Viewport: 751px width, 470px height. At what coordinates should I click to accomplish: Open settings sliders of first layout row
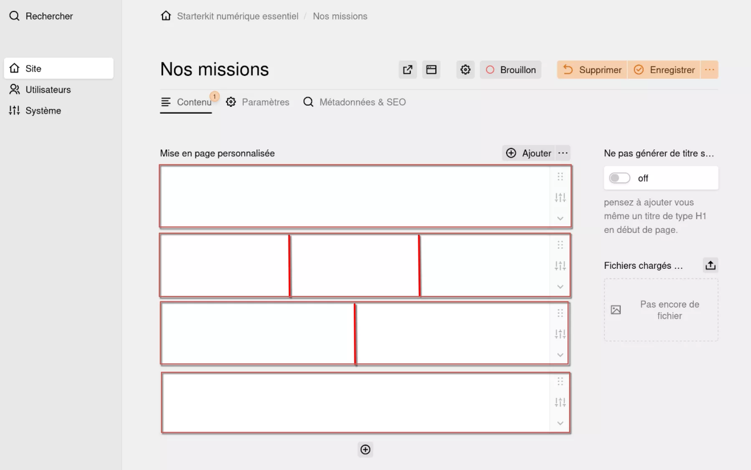click(x=560, y=197)
